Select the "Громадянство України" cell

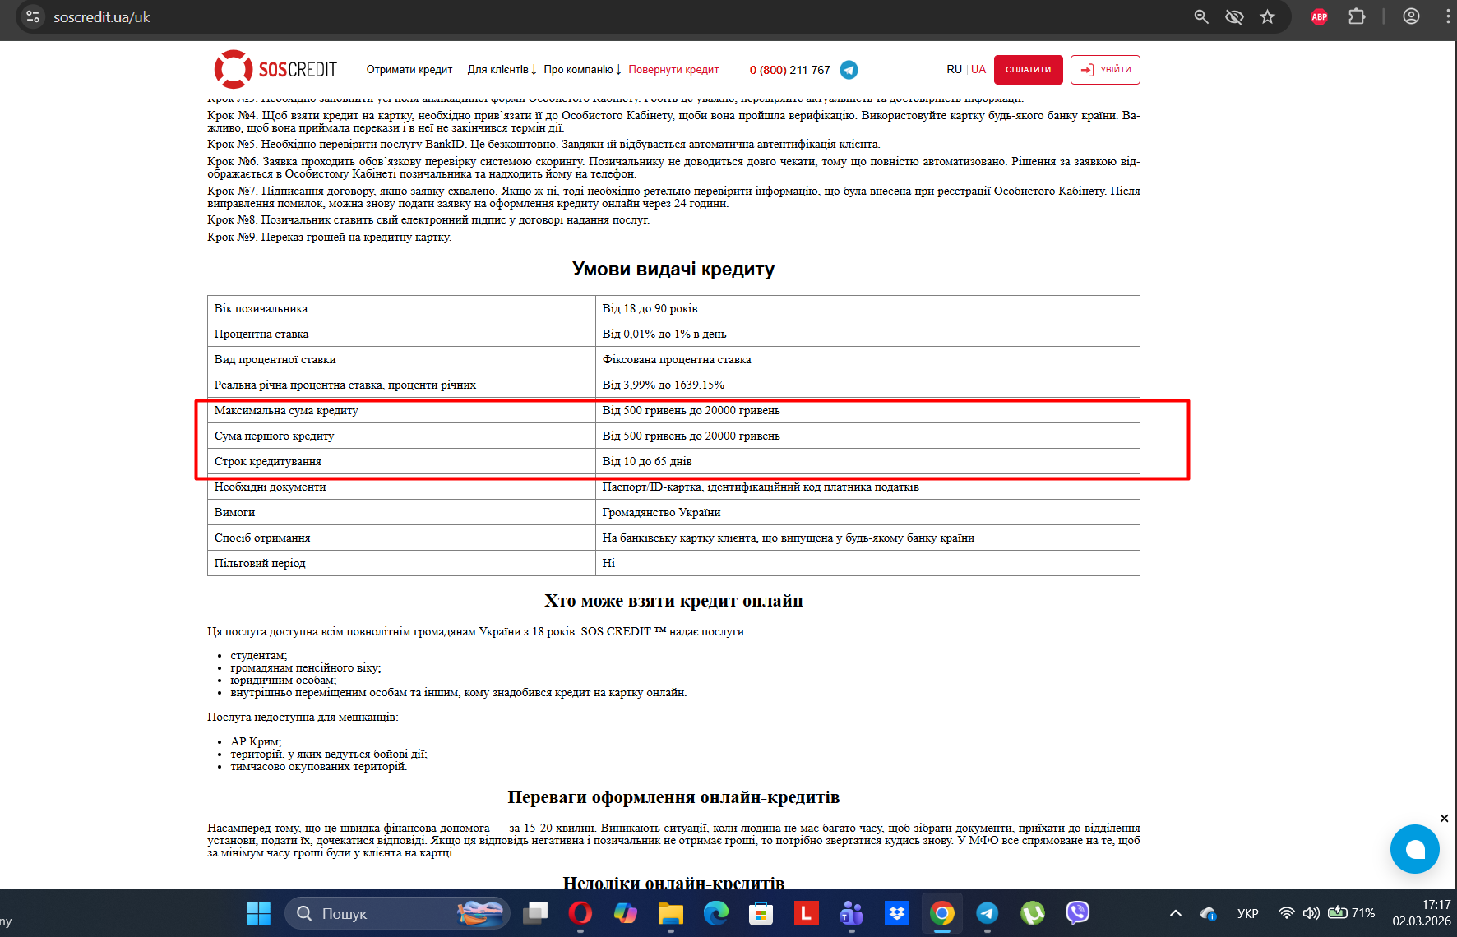click(x=867, y=512)
